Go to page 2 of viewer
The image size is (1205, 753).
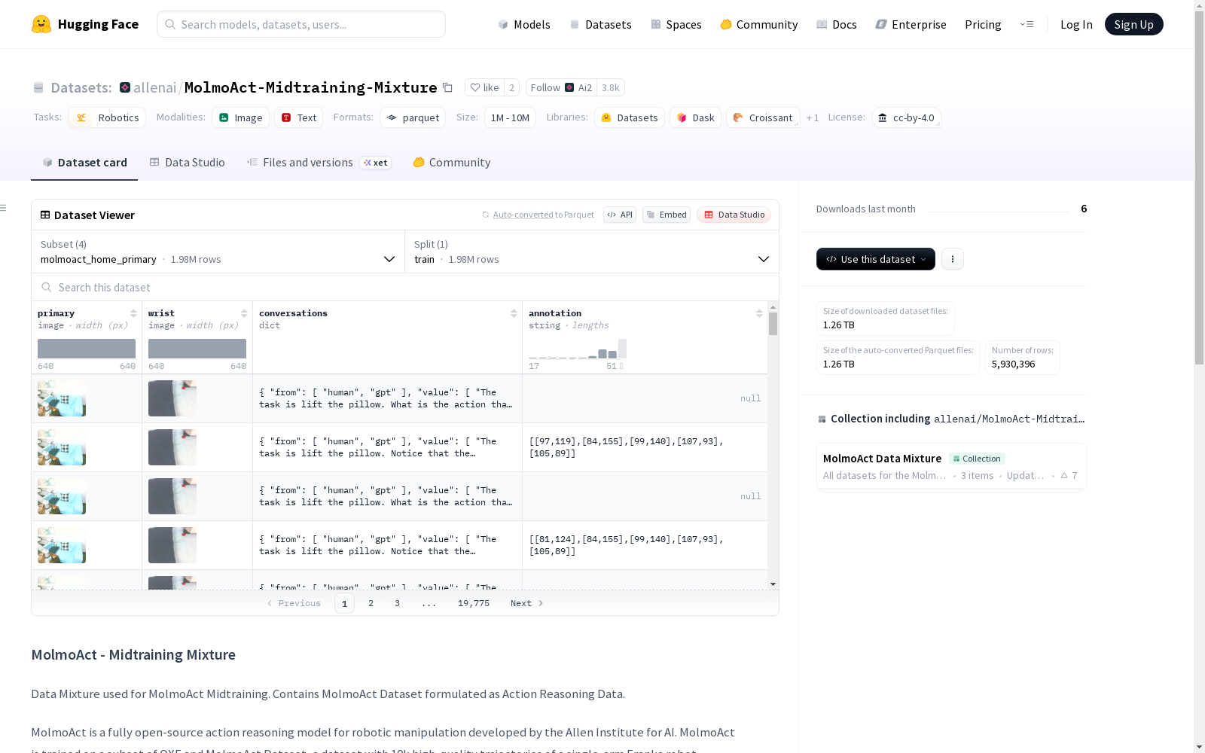point(371,603)
